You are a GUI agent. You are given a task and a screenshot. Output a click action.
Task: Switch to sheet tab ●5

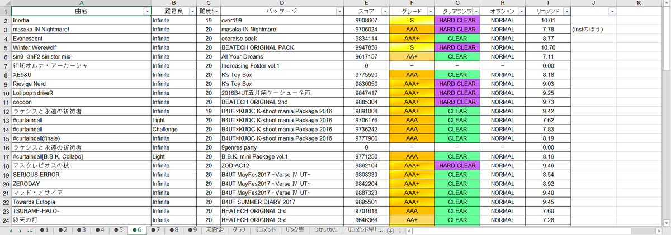click(x=118, y=230)
